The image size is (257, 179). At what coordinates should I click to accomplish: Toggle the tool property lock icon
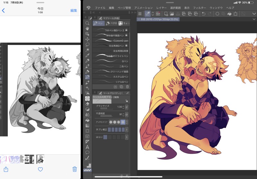point(127,101)
